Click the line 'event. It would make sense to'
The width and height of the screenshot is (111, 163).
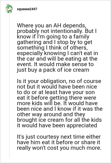point(55,64)
